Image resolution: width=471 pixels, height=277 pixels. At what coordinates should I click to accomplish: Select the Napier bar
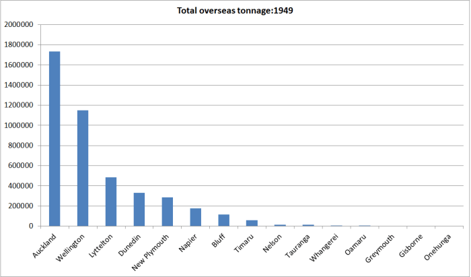pos(196,217)
